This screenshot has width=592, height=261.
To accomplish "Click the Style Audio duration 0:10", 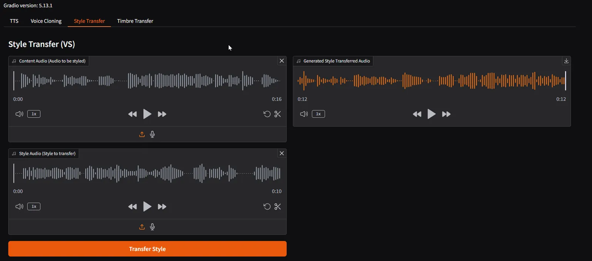I will 277,191.
